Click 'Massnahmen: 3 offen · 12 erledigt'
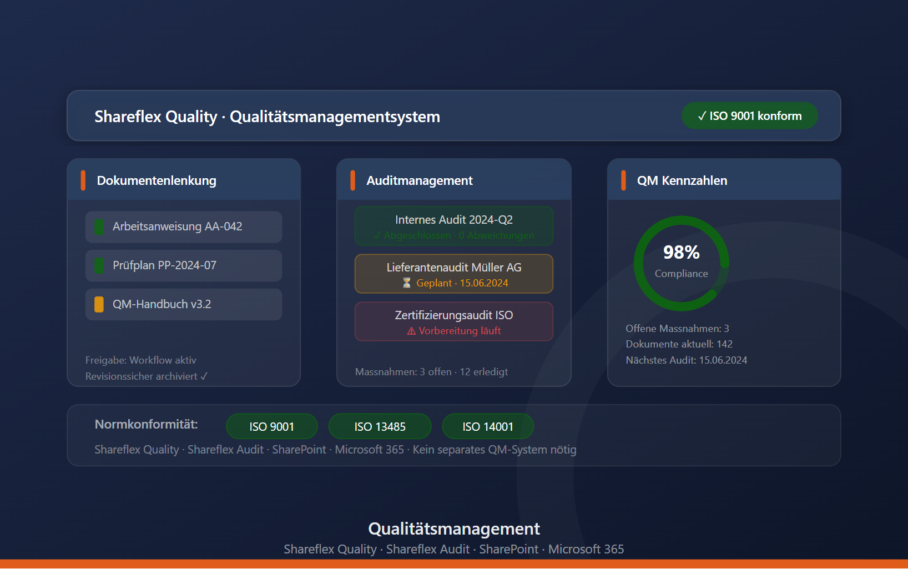The image size is (908, 569). click(432, 372)
